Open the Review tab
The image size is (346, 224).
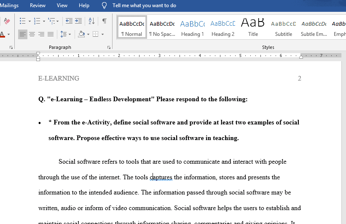click(38, 5)
